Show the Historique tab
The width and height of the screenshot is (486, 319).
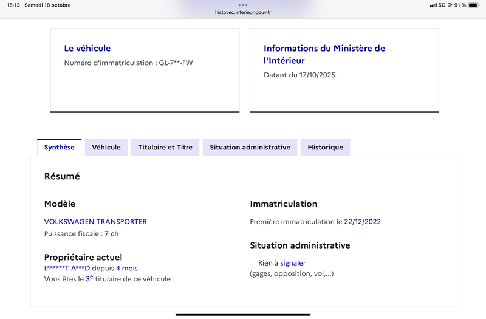point(325,147)
